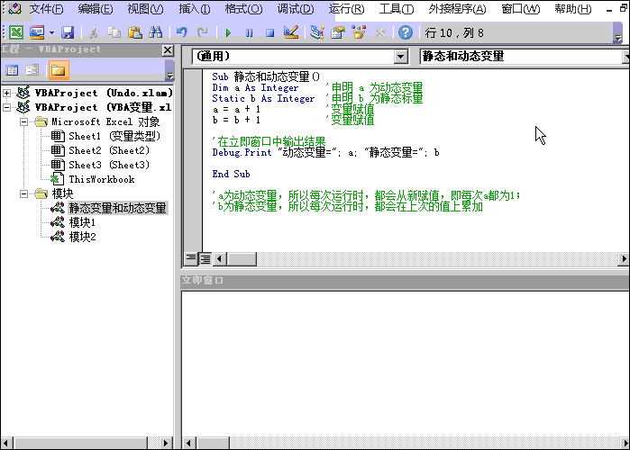
Task: Open 编辑(E) menu
Action: click(x=96, y=9)
